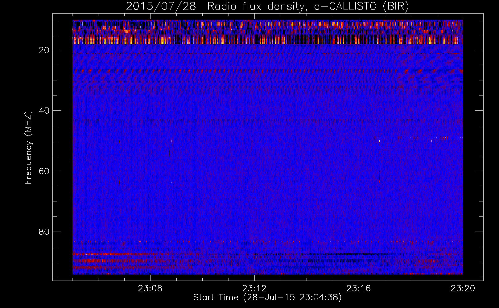Viewport: 499px width, 308px height.
Task: Click the 23:08 time tick label
Action: pos(150,289)
